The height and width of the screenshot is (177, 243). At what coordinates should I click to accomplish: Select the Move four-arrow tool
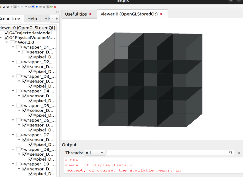pyautogui.click(x=11, y=7)
